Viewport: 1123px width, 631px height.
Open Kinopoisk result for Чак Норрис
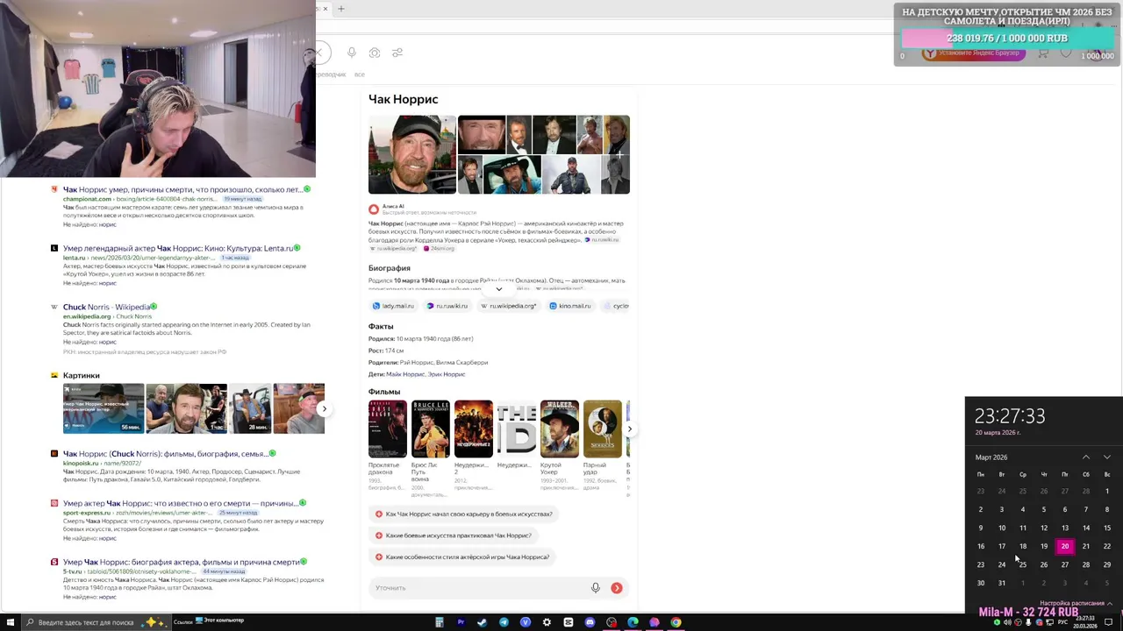pyautogui.click(x=164, y=454)
